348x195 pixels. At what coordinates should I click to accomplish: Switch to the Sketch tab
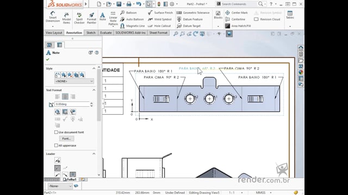(x=91, y=32)
